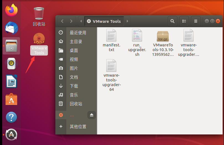Select the manifest.txt file
Viewport: 224px width, 145px height.
111,40
